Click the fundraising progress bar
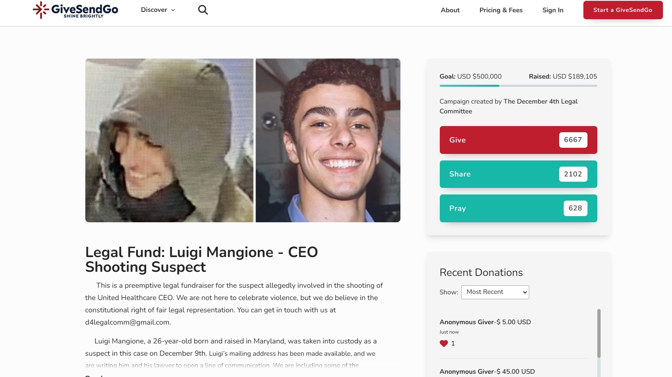 [x=518, y=86]
